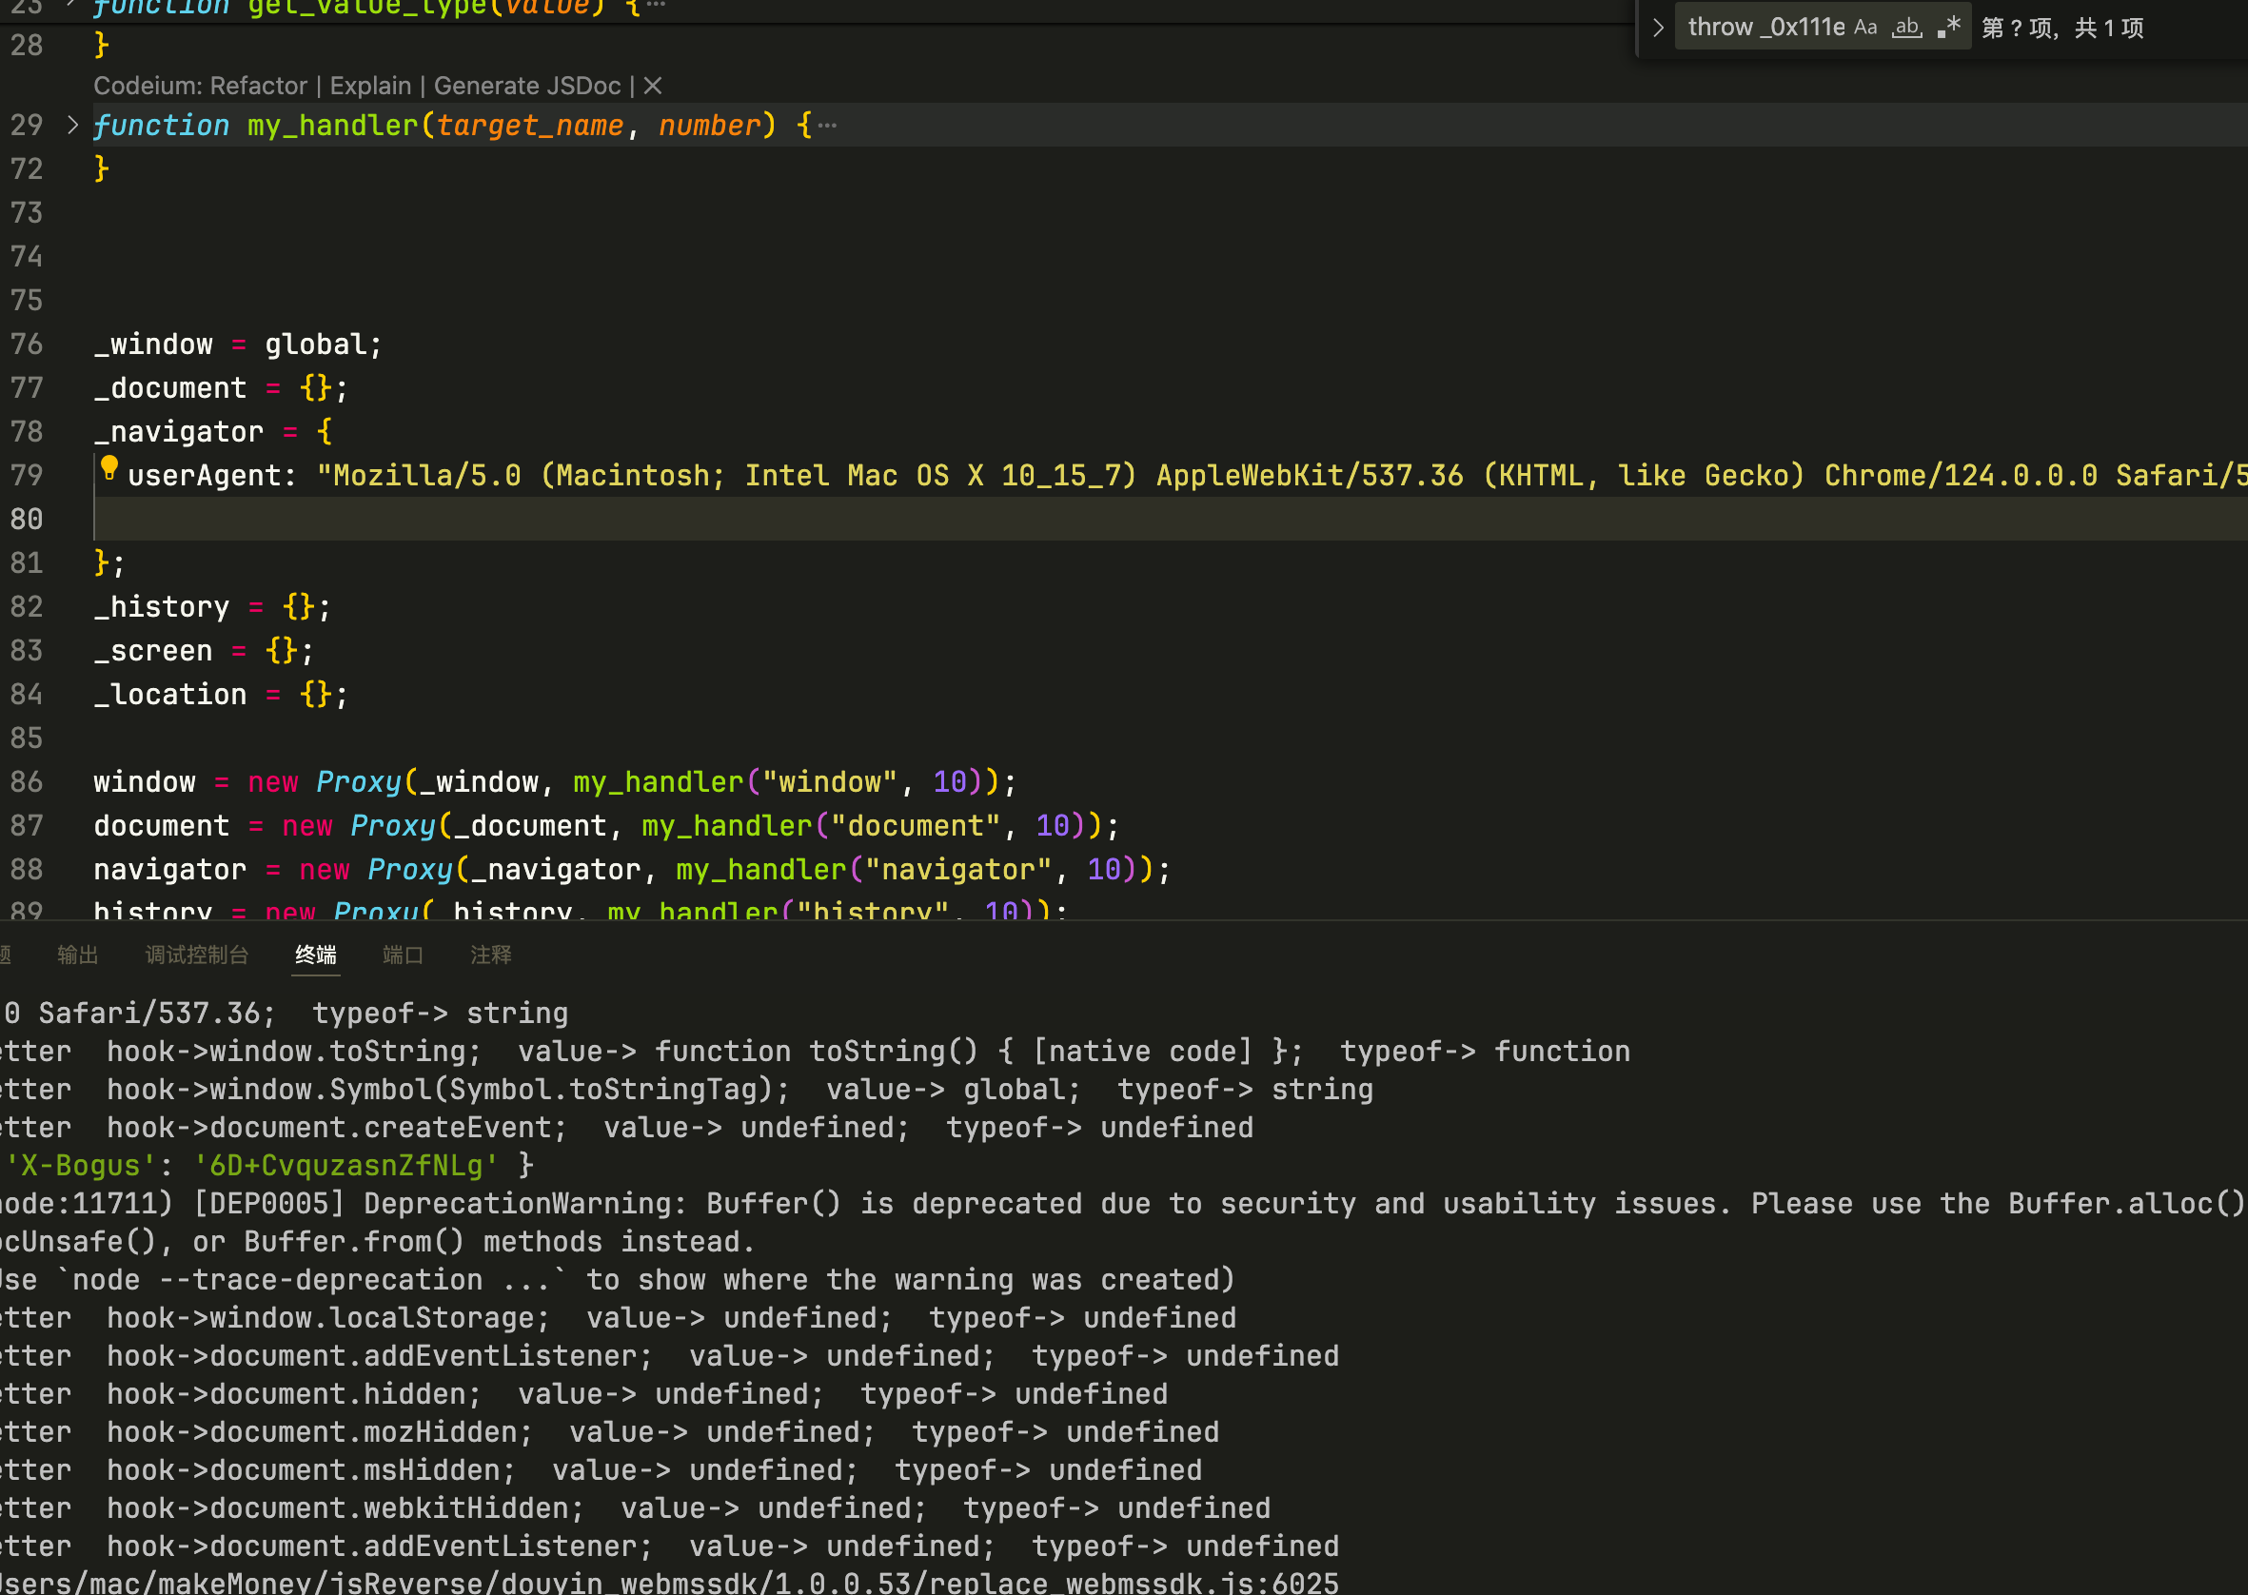The width and height of the screenshot is (2248, 1595).
Task: Click terminal line hook->document.mozHidden
Action: pos(610,1433)
